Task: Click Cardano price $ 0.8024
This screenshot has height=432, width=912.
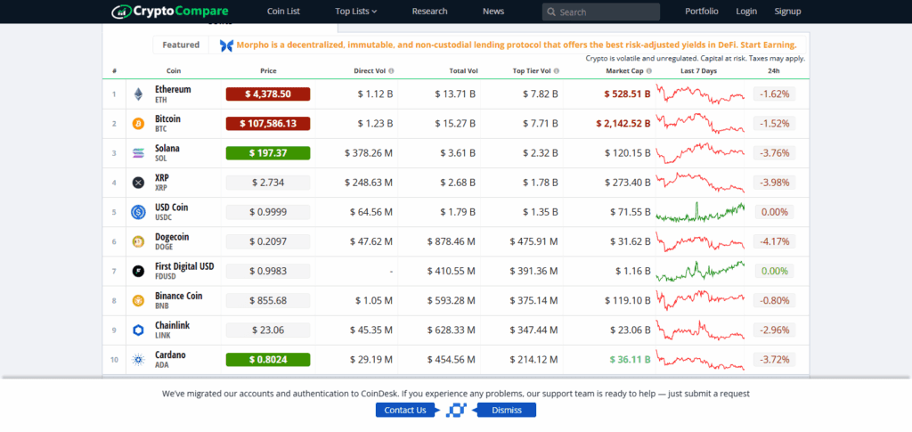Action: pos(268,360)
